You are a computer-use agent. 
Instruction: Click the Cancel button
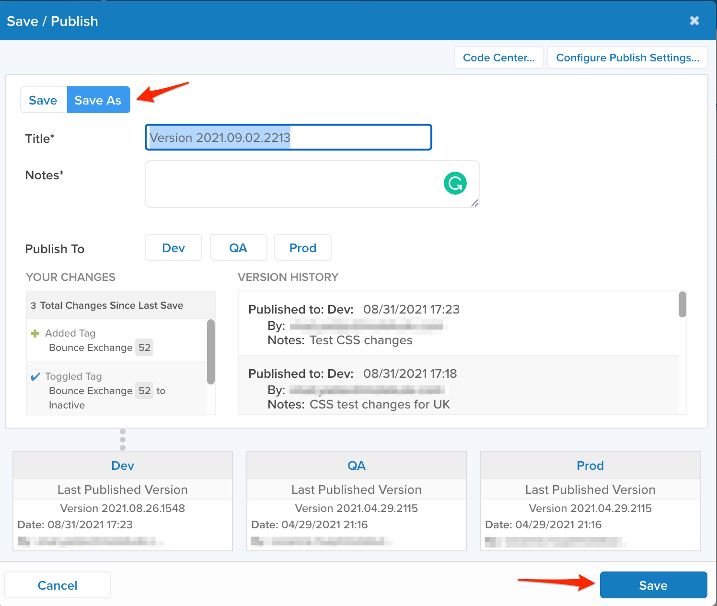click(58, 585)
